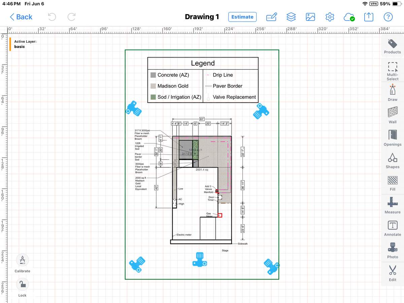The image size is (404, 303).
Task: Open the settings gear menu
Action: click(x=330, y=17)
